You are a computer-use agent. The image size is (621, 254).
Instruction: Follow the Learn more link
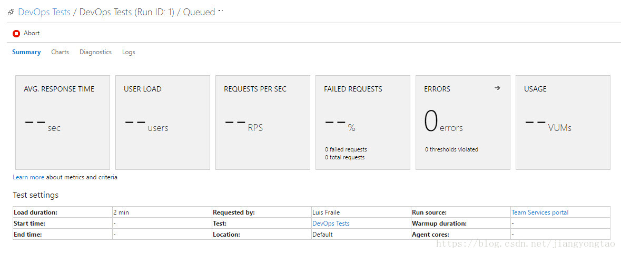tap(28, 177)
